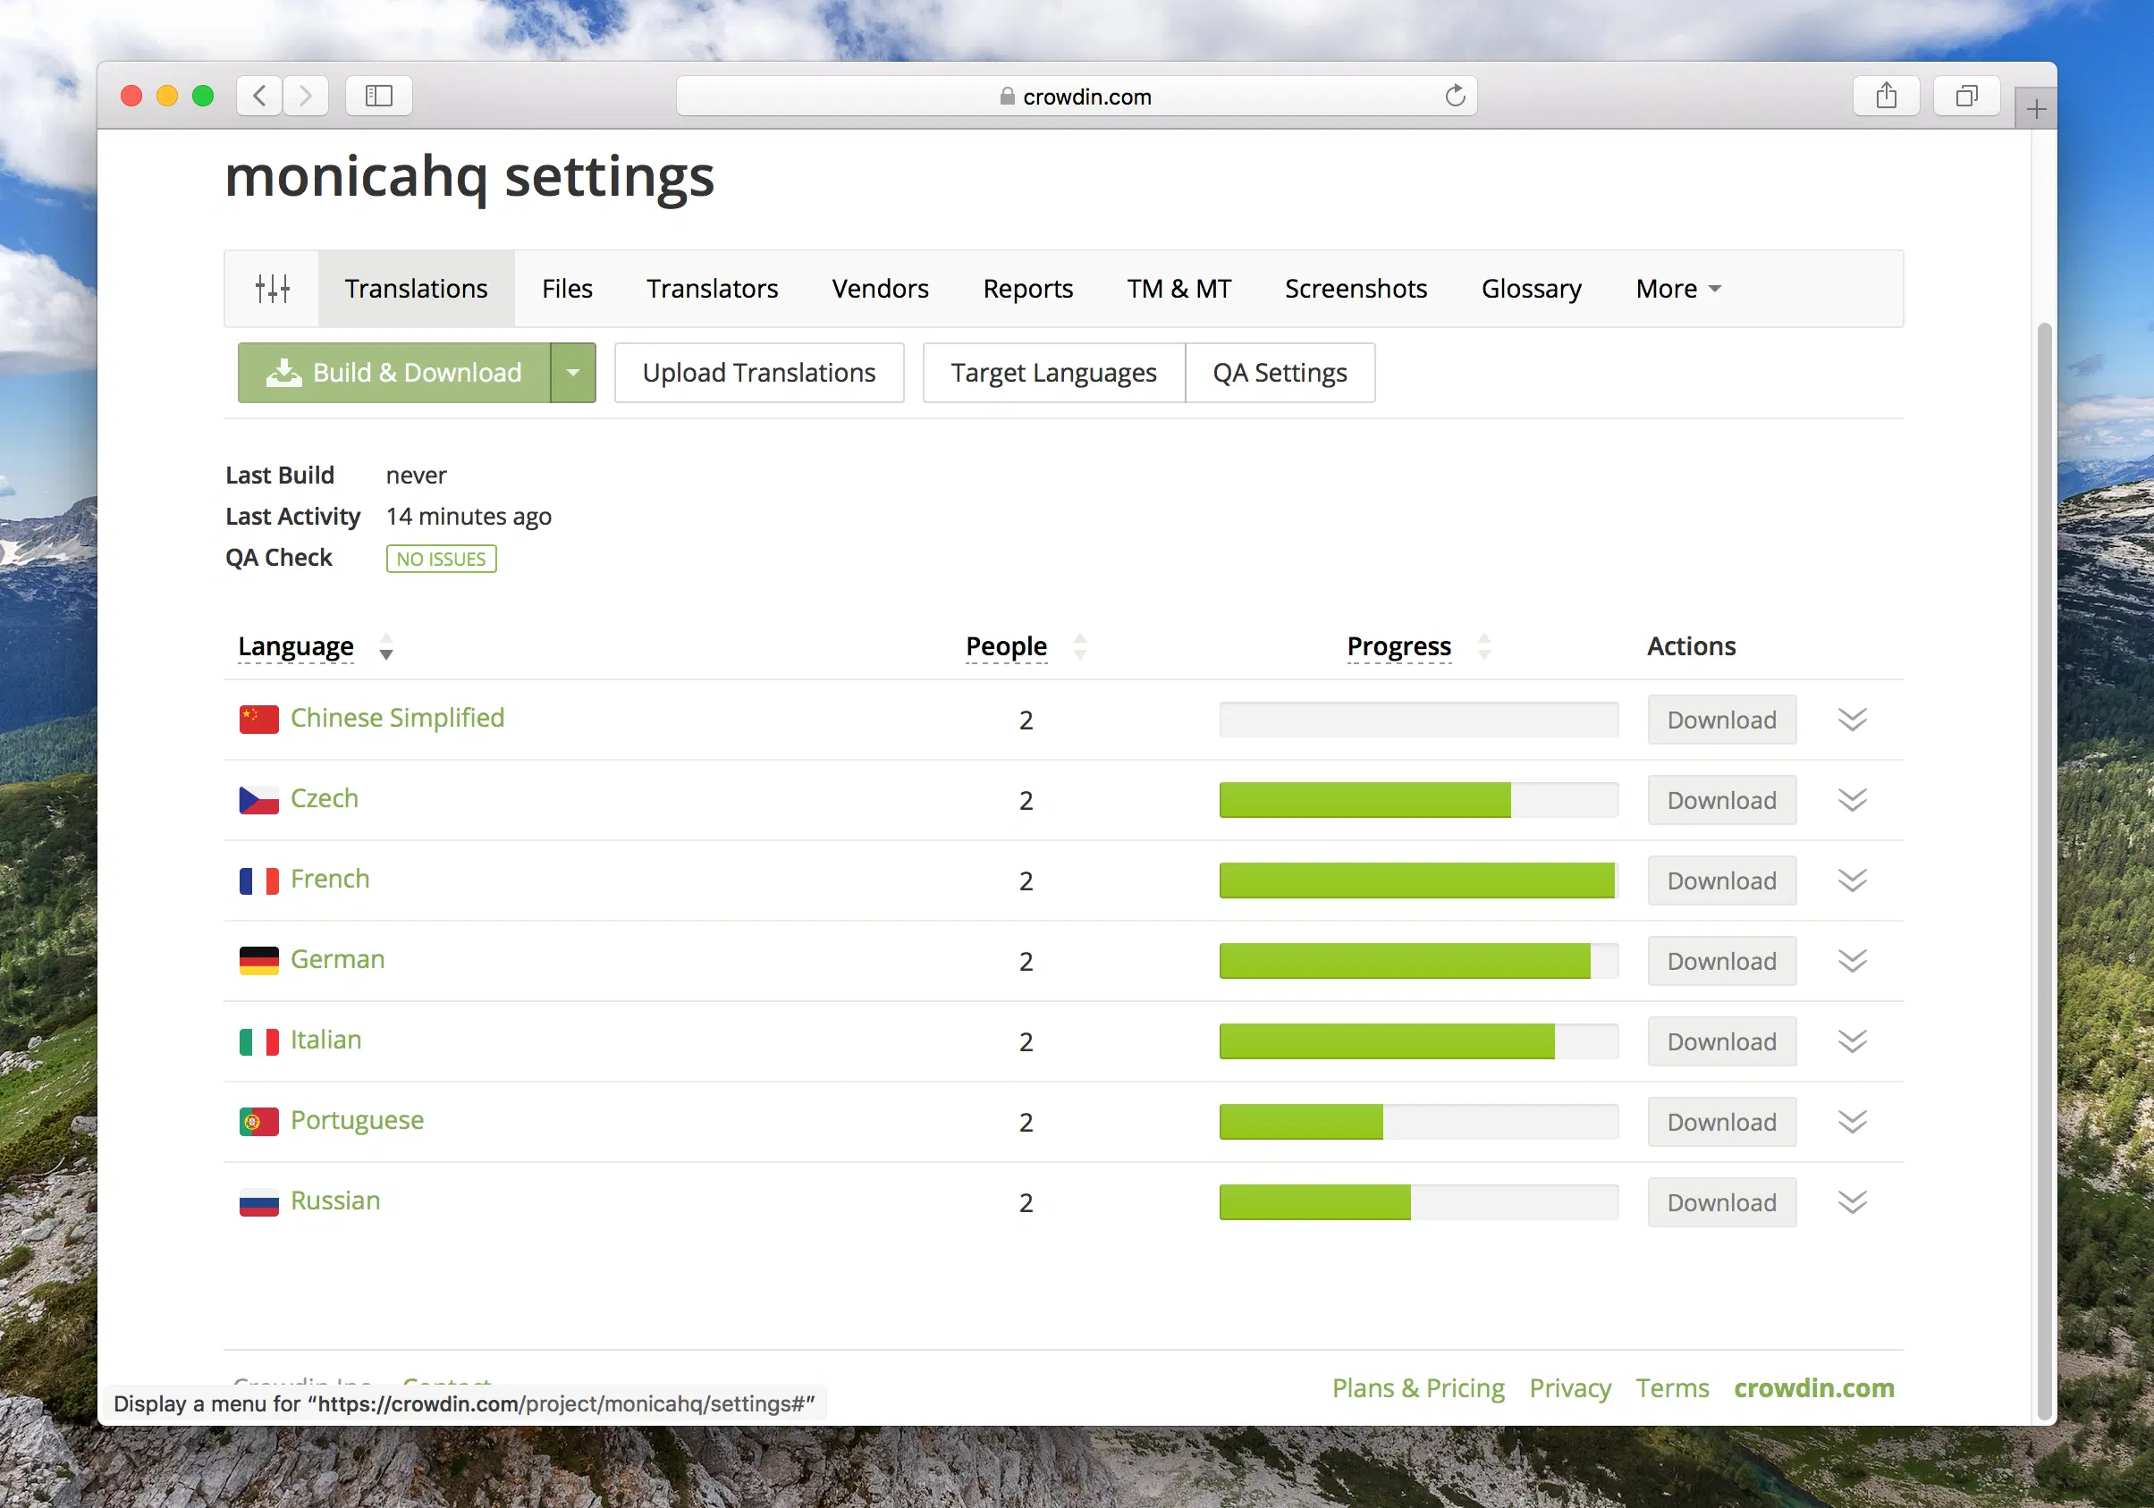Open the Russian language link

[336, 1201]
